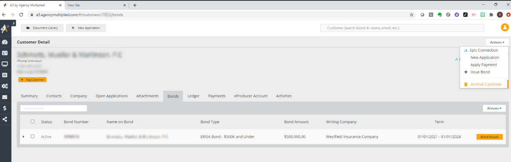Click the red Chrome update icon
The height and width of the screenshot is (162, 511).
(x=508, y=14)
